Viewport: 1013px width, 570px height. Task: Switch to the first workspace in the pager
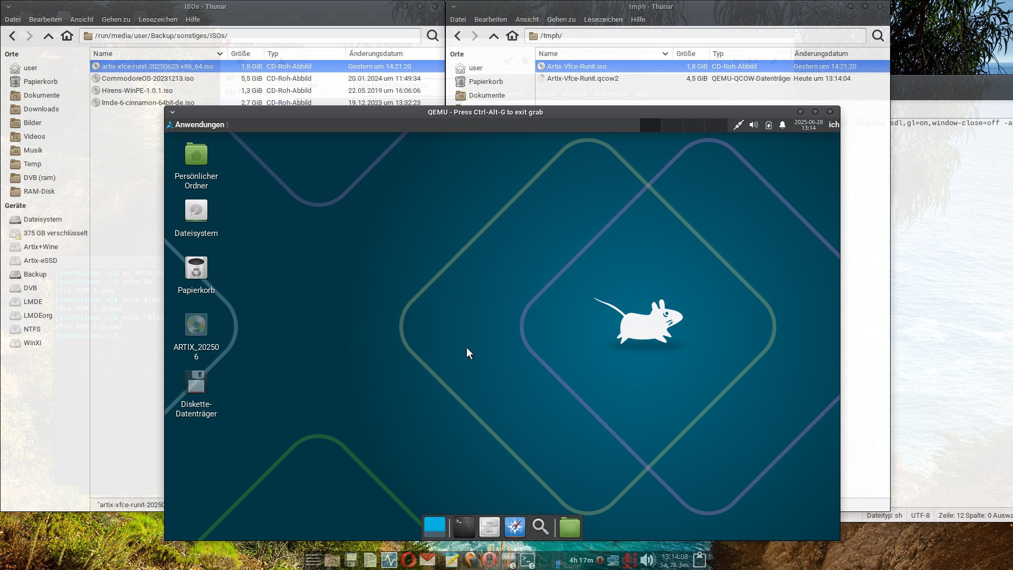pyautogui.click(x=650, y=125)
